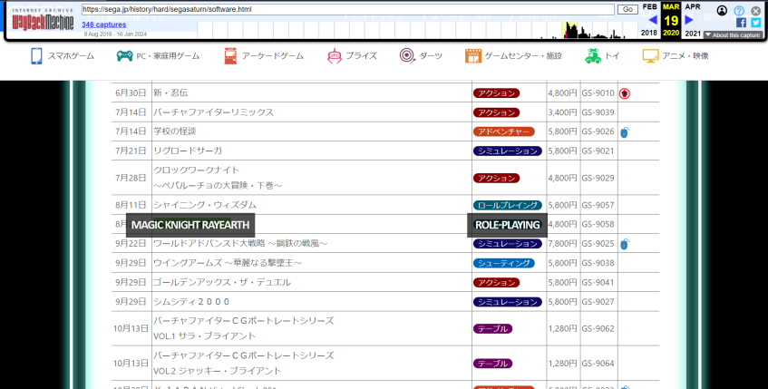Select date 6月30日 cell

[131, 93]
